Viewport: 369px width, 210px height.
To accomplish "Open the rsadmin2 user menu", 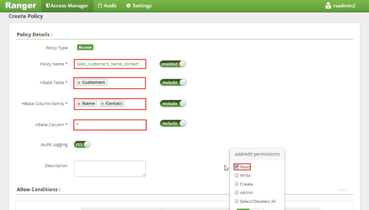I will (x=340, y=6).
